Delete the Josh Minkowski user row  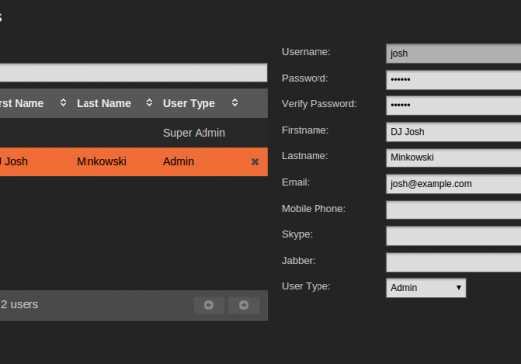point(255,162)
